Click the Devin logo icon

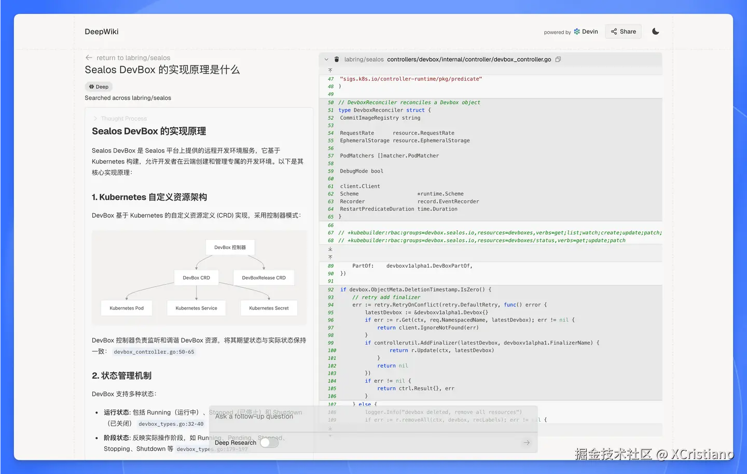pos(577,32)
